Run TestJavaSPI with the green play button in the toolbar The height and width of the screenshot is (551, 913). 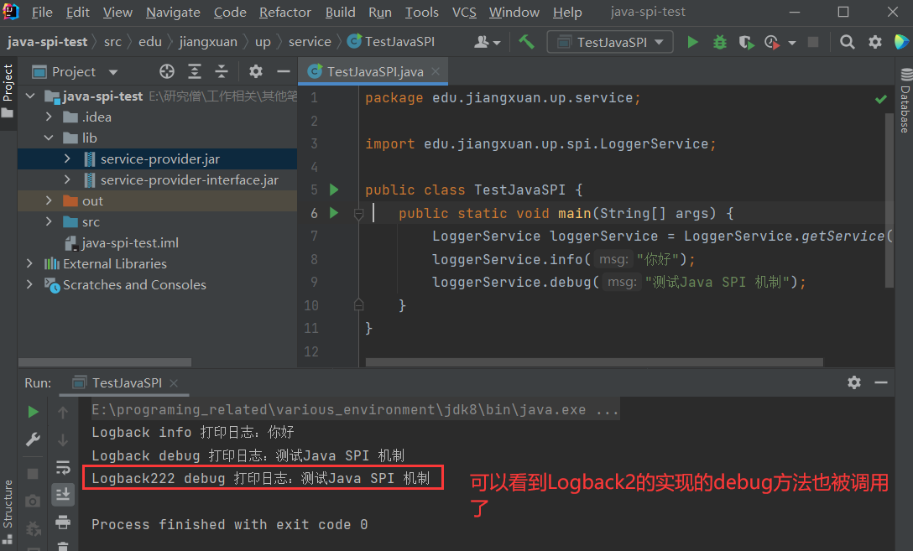692,42
